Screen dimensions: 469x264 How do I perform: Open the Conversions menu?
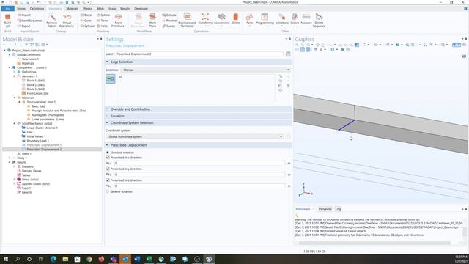coord(221,20)
